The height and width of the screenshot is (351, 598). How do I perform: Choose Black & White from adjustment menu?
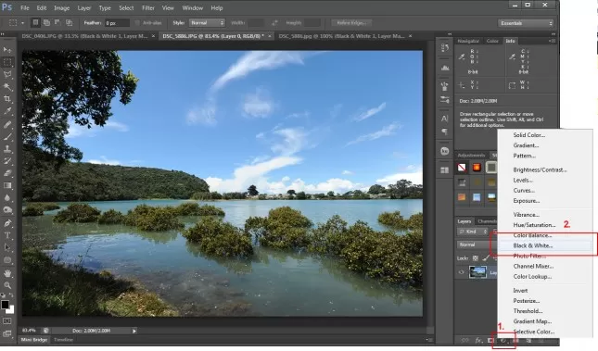(533, 245)
